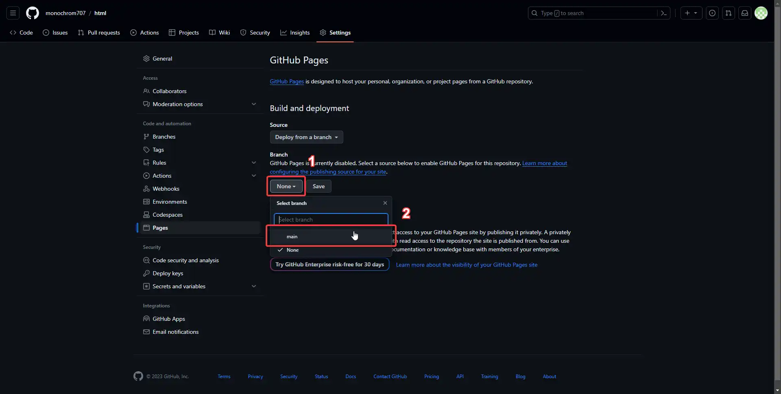The height and width of the screenshot is (394, 781).
Task: Open the GitHub Pages intro link
Action: (287, 81)
